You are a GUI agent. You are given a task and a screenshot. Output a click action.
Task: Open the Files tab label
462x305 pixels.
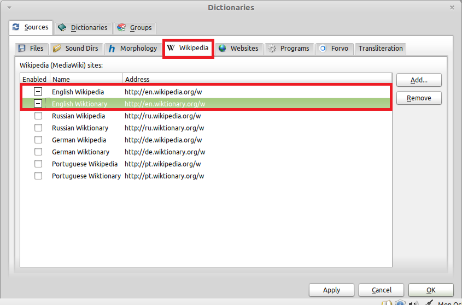[x=37, y=48]
